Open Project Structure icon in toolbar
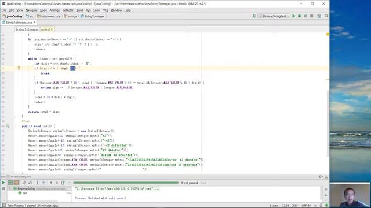 click(319, 16)
